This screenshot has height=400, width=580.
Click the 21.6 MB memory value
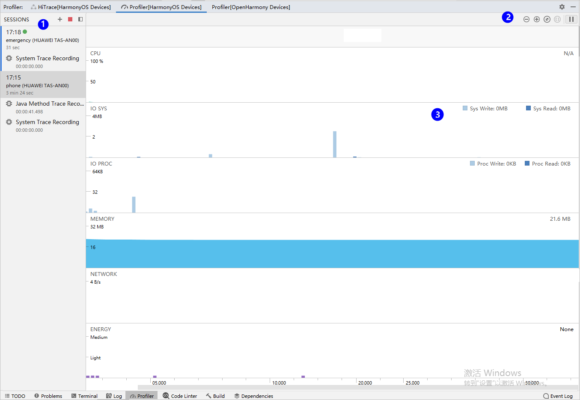(x=560, y=219)
